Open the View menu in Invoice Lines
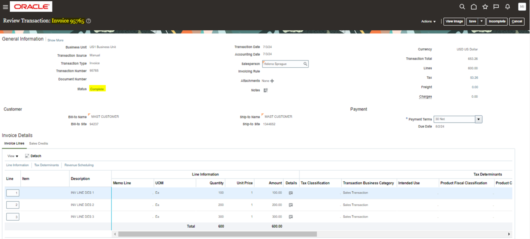The image size is (530, 239). [12, 156]
